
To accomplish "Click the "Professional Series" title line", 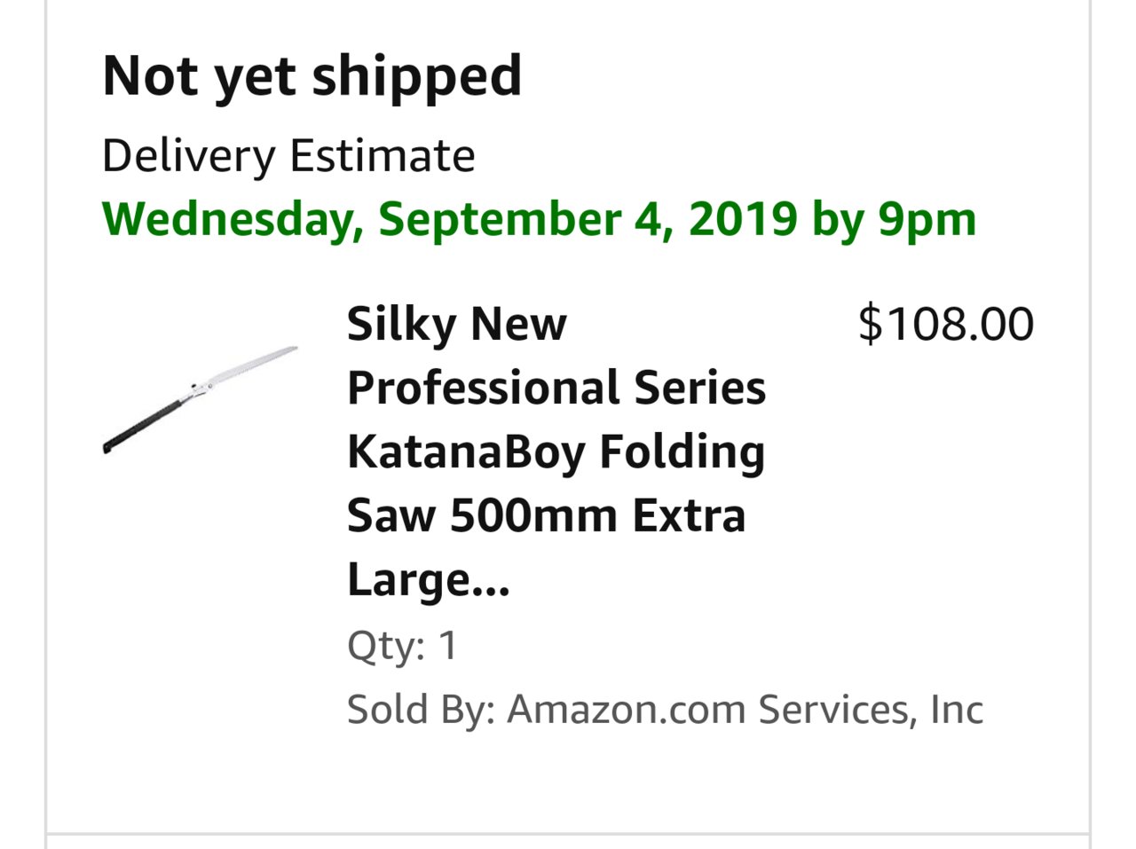I will coord(556,388).
